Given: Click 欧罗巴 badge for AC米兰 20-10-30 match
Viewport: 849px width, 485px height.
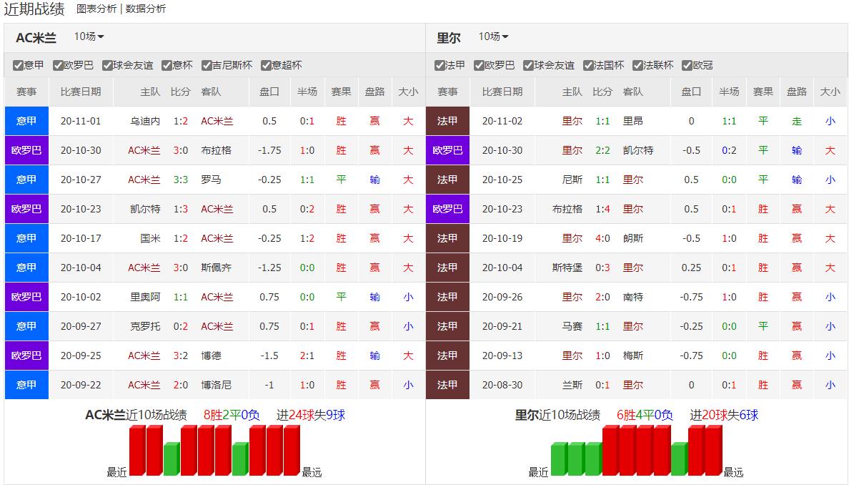Looking at the screenshot, I should pyautogui.click(x=26, y=150).
